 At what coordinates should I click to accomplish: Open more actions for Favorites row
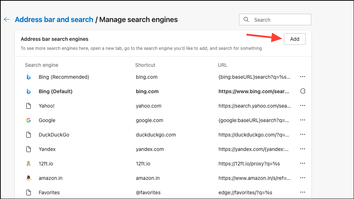303,192
